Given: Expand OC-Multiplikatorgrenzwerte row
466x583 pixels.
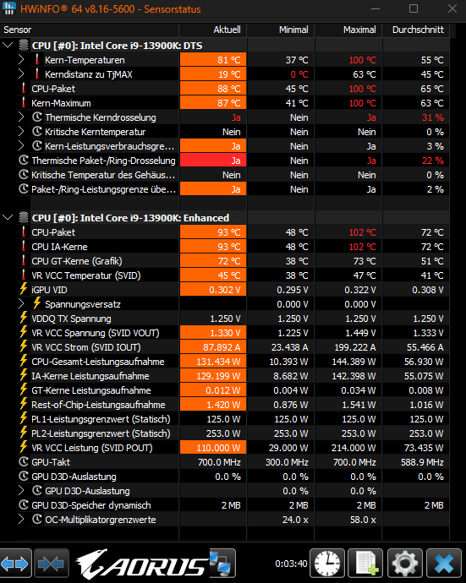Looking at the screenshot, I should pyautogui.click(x=21, y=519).
